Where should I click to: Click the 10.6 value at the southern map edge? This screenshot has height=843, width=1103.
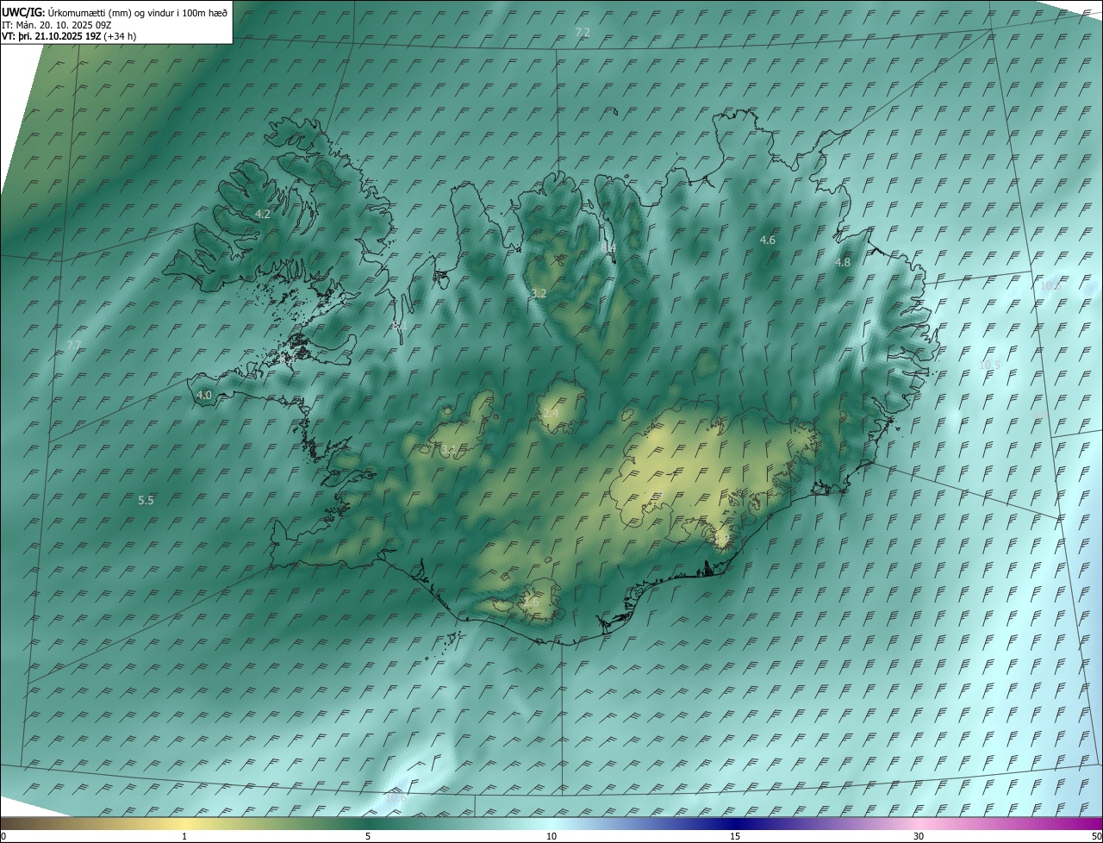click(x=396, y=798)
